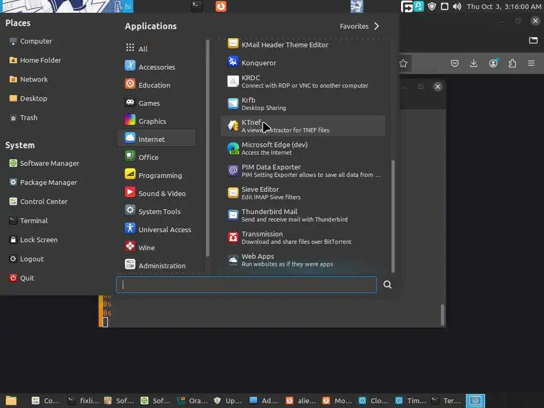Select the Sound & Video category
The width and height of the screenshot is (544, 408).
coord(157,193)
